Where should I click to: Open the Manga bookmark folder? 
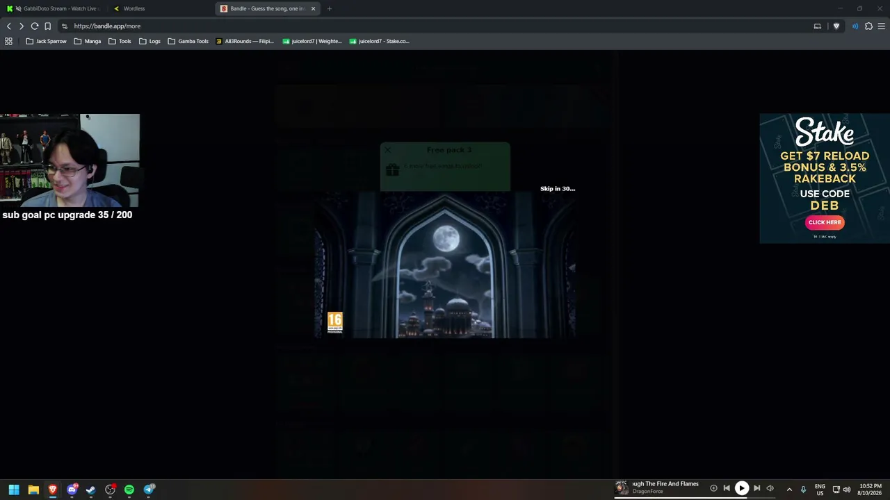(88, 42)
